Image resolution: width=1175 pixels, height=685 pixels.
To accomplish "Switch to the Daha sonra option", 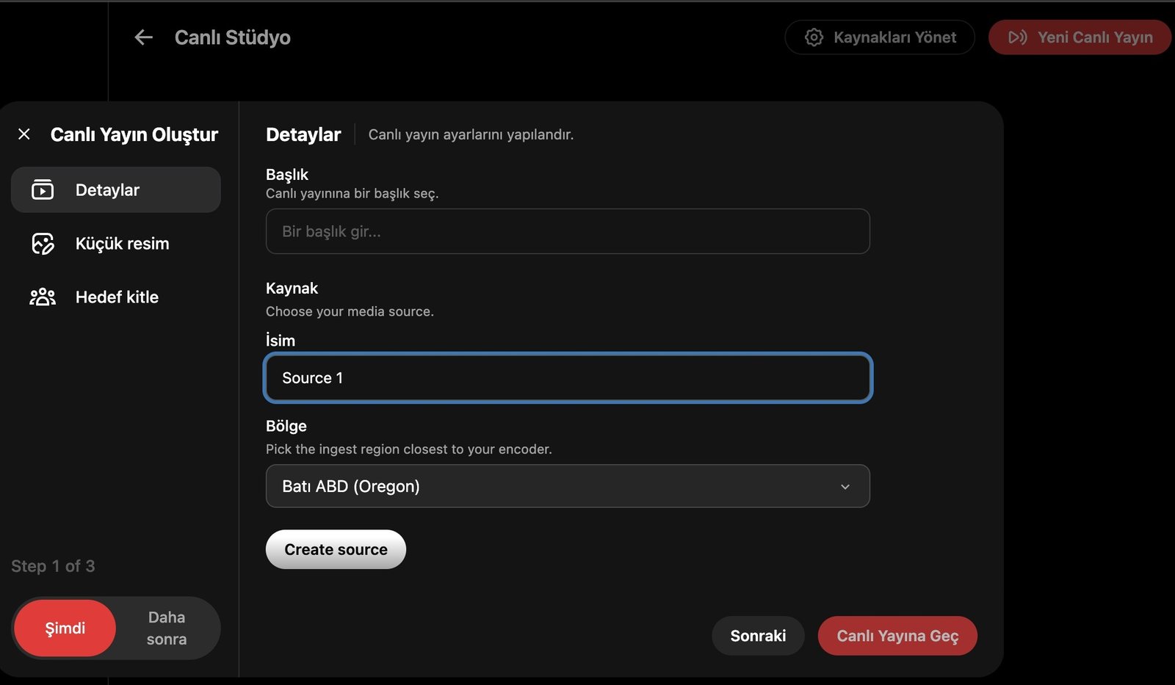I will tap(167, 628).
